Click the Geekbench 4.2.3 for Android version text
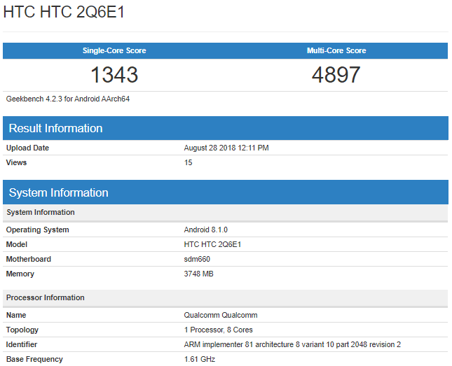The height and width of the screenshot is (366, 452). [x=68, y=99]
